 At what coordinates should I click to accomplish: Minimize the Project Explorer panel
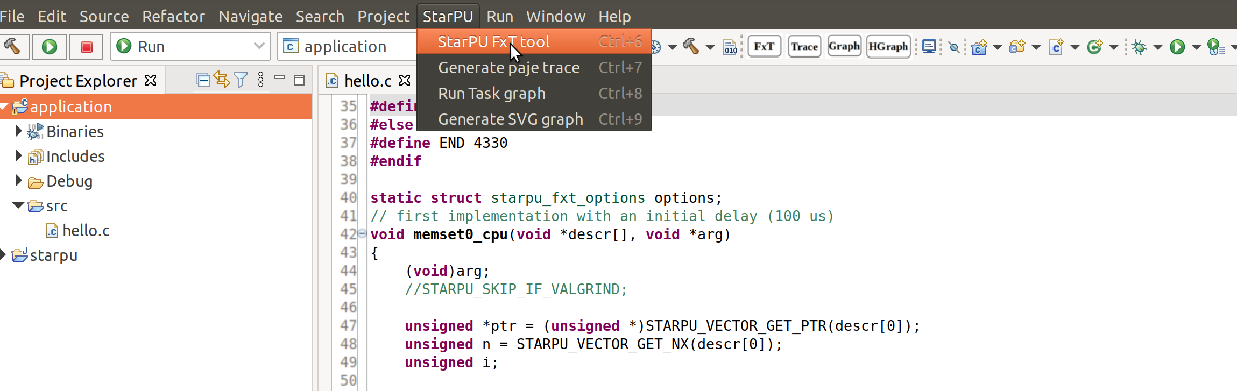(280, 78)
